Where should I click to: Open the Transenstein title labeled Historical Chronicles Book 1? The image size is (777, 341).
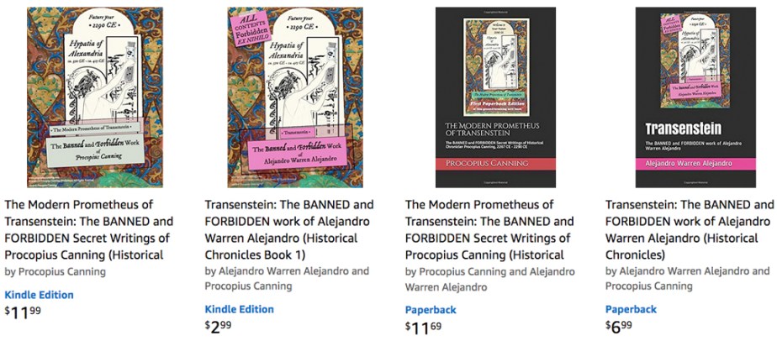coord(289,229)
